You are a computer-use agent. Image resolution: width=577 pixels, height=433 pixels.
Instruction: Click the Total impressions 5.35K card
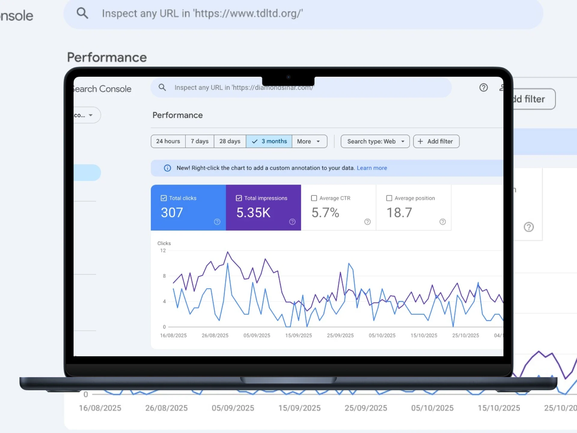(264, 207)
